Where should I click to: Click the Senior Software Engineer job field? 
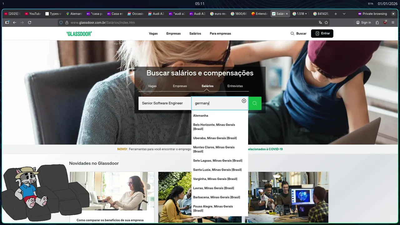(165, 103)
